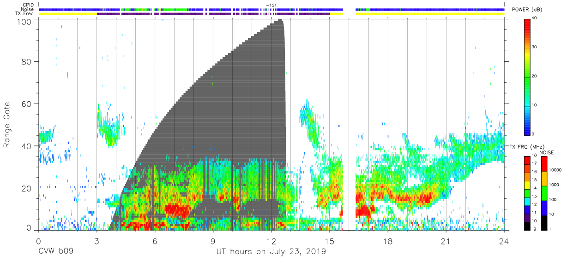Click UT hours axis tick '24'

click(504, 241)
